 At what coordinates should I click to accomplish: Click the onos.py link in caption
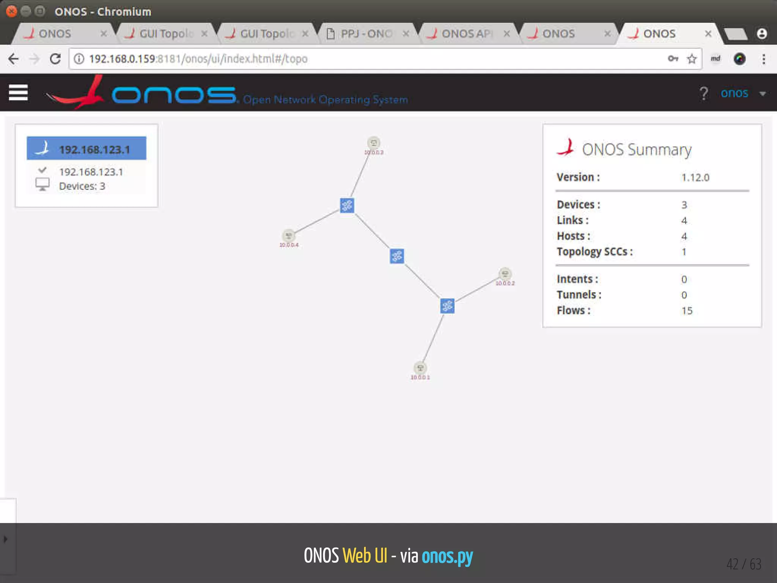[x=447, y=556]
